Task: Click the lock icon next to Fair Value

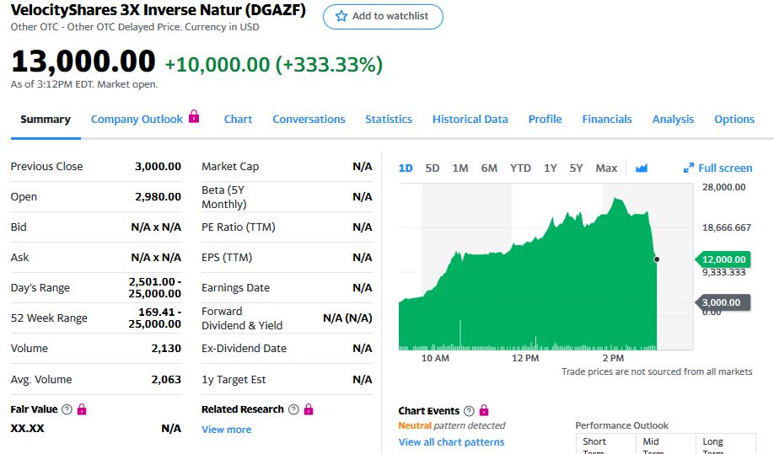Action: point(82,409)
